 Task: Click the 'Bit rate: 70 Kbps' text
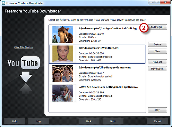87,37
